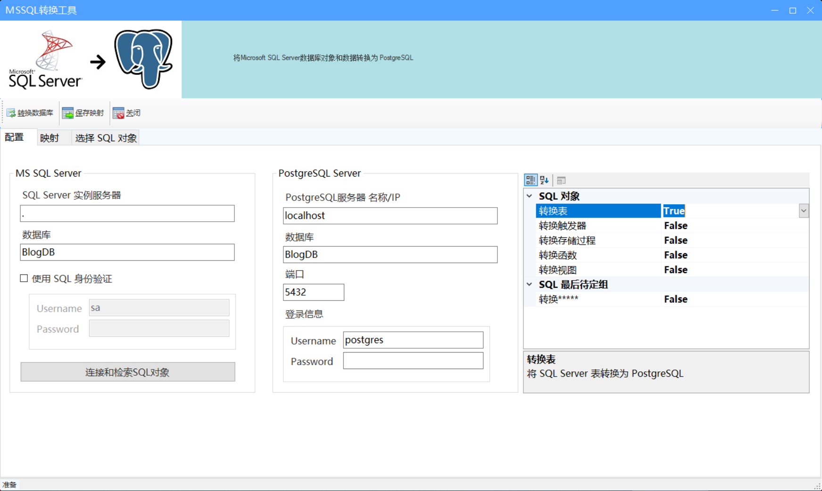Screen dimensions: 822x491
Task: Click the PostgreSQL 数据库 field BlogDB
Action: tap(390, 255)
